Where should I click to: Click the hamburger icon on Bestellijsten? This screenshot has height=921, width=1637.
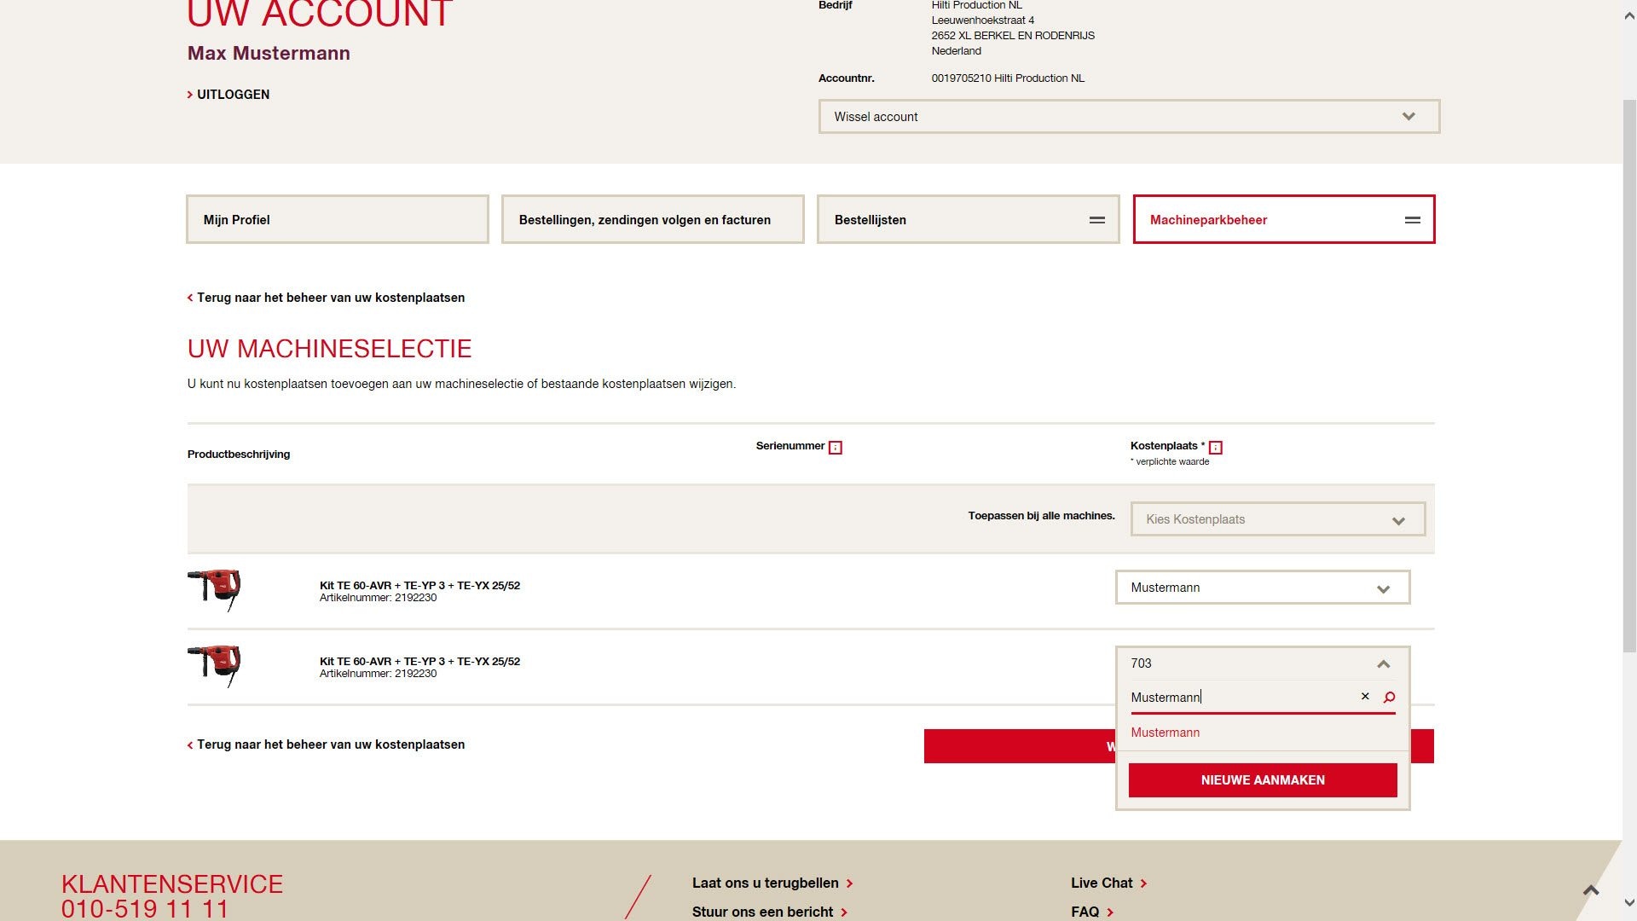click(x=1097, y=220)
